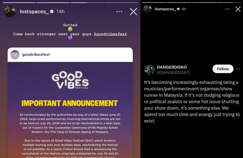The width and height of the screenshot is (243, 158).
Task: Click the verified badge beside lostspaces_ 14h
Action: click(x=52, y=11)
